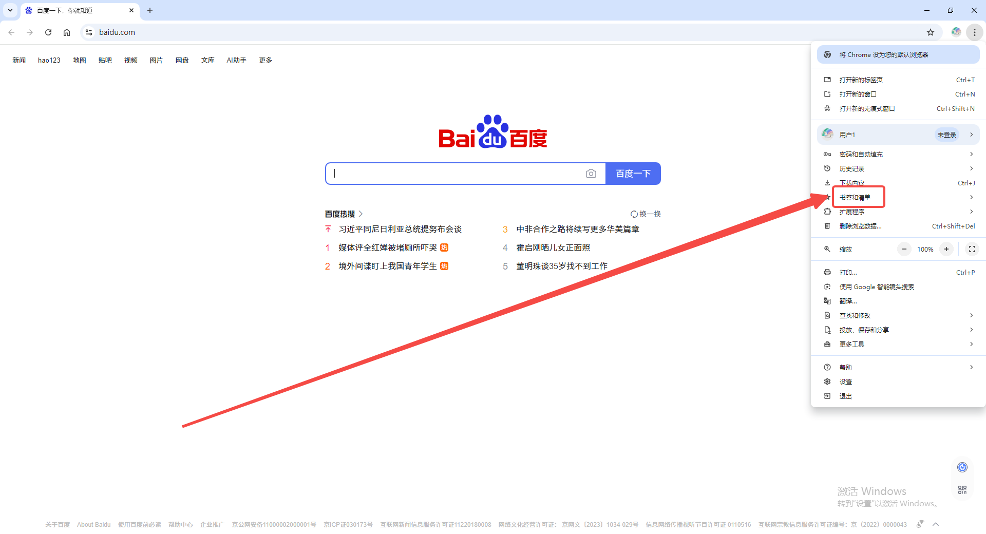
Task: Open the hao123 link
Action: pos(49,60)
